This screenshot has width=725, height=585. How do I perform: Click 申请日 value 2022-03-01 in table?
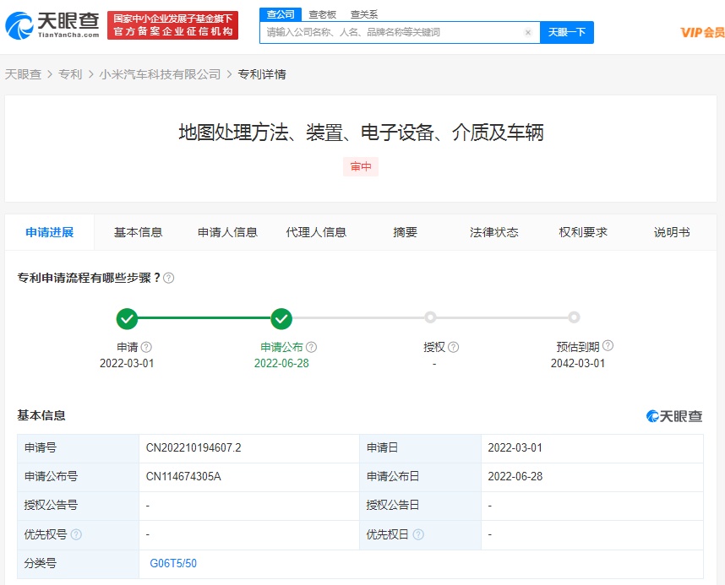(515, 447)
